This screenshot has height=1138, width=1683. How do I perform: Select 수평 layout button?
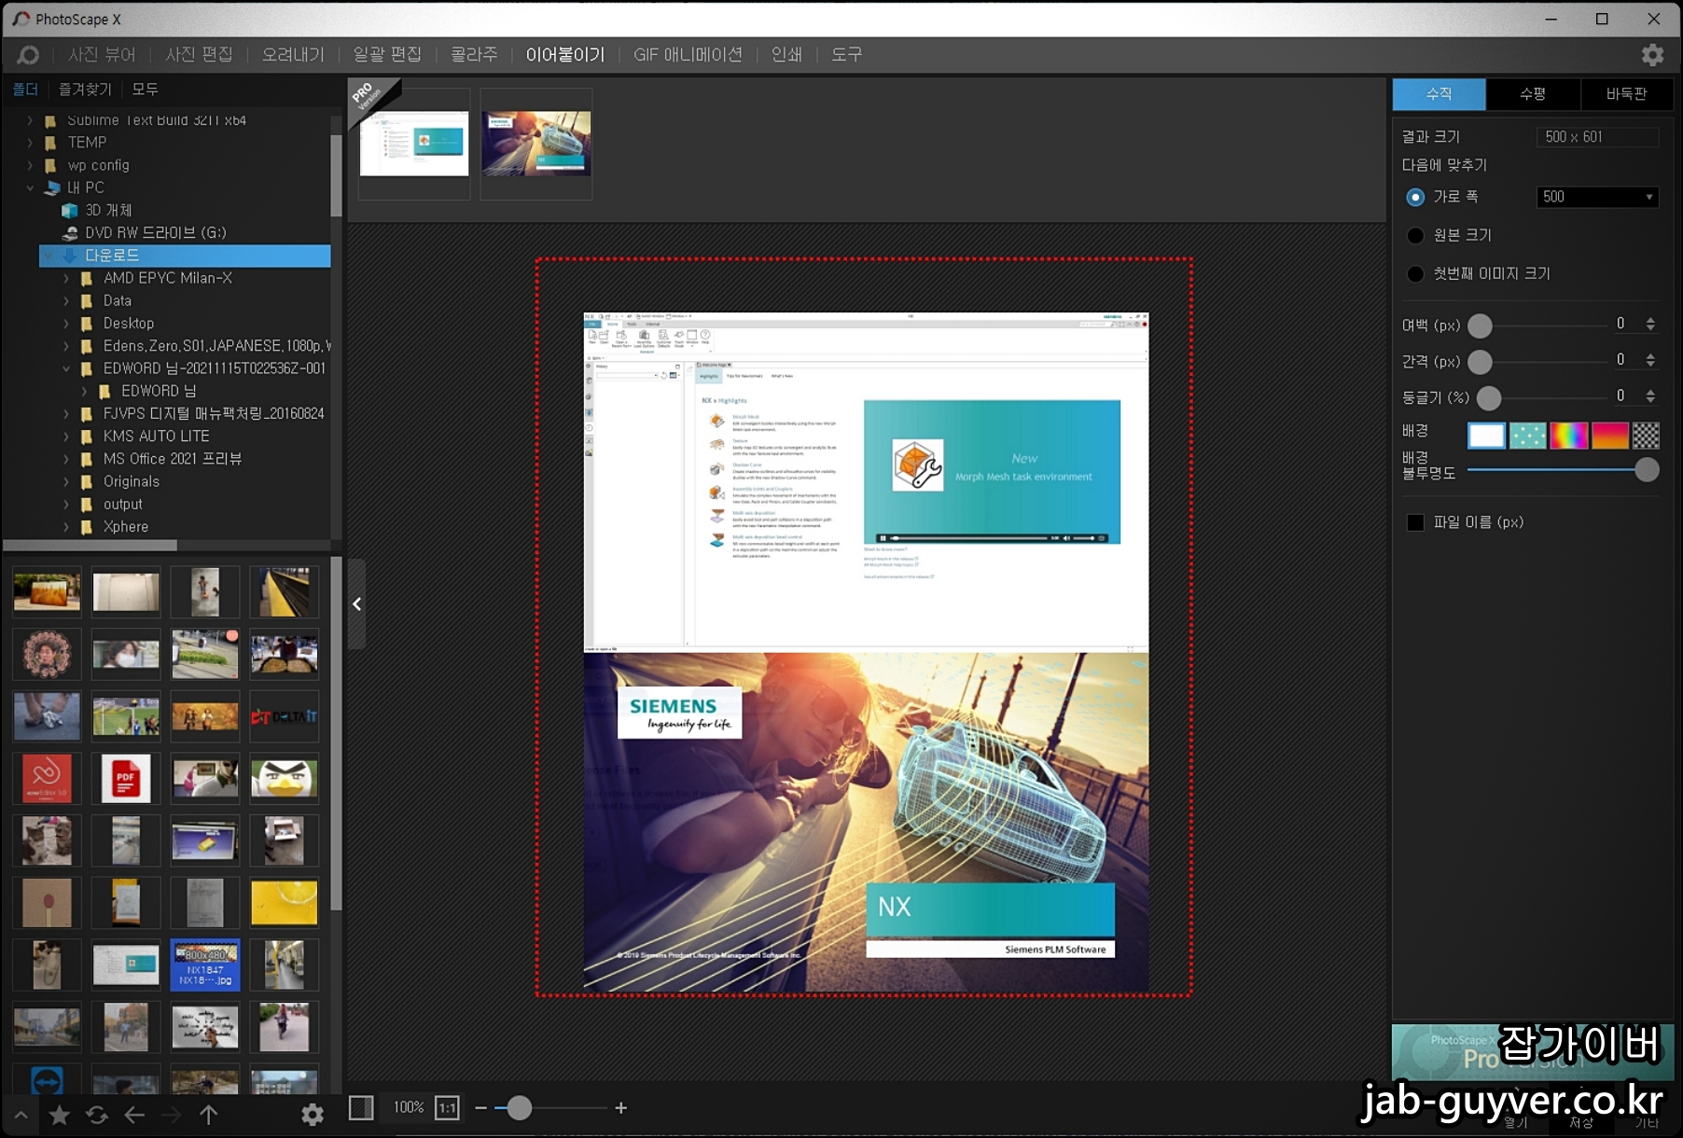point(1533,94)
